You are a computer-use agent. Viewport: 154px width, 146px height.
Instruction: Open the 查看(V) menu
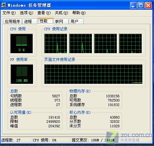(44, 13)
